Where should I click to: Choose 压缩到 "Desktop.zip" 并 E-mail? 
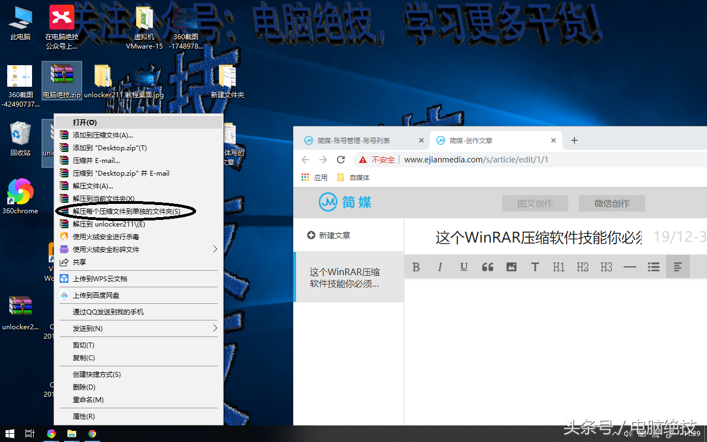click(x=138, y=173)
